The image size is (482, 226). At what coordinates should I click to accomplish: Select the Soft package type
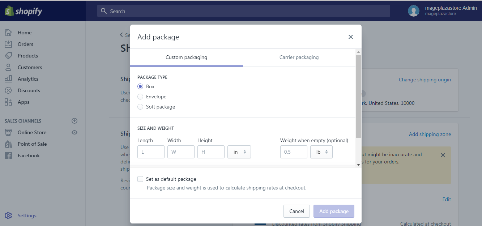[x=140, y=107]
